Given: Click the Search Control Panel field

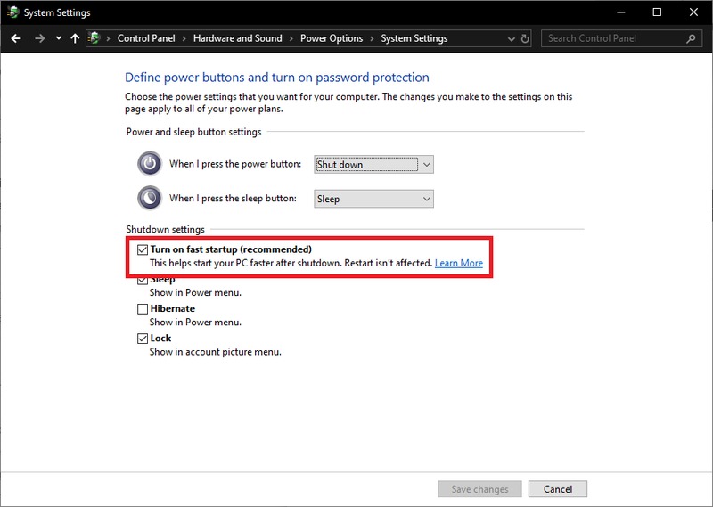Looking at the screenshot, I should [613, 39].
